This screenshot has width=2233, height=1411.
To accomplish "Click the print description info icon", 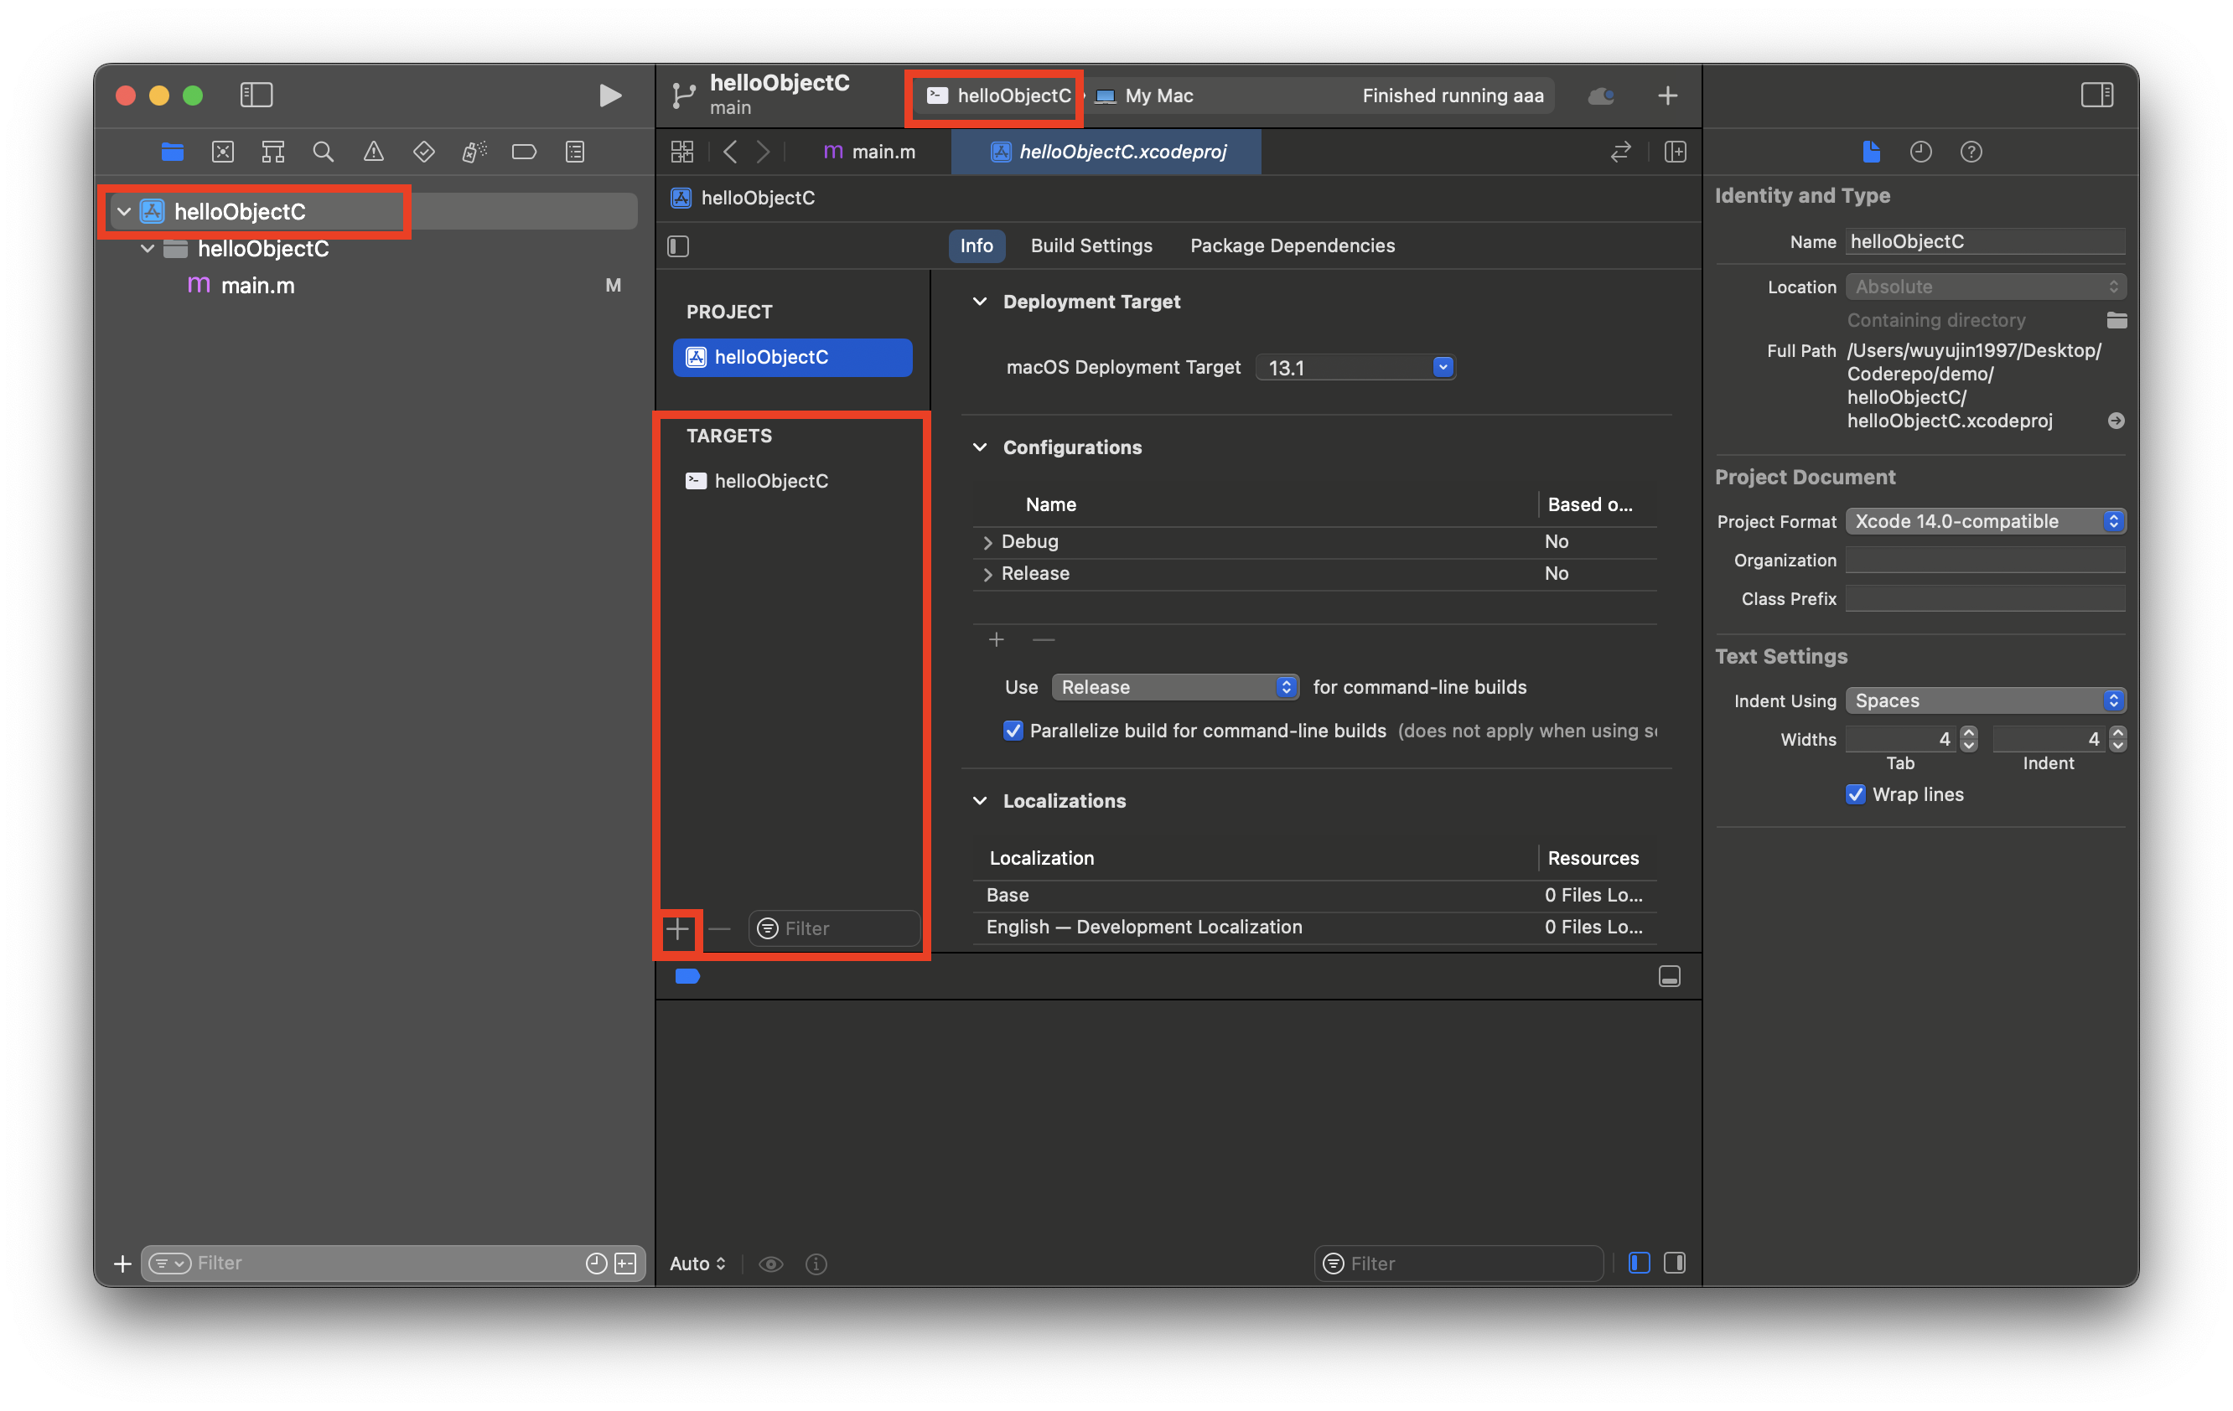I will (x=816, y=1264).
